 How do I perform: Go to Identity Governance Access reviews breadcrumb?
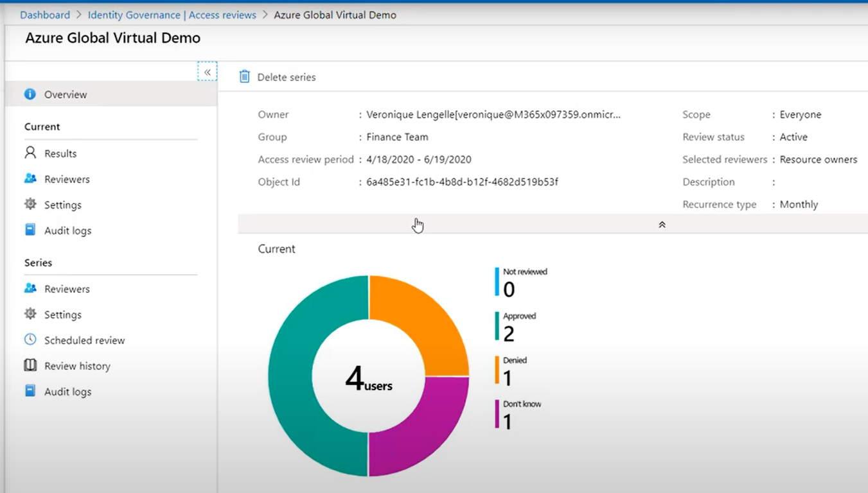coord(172,15)
